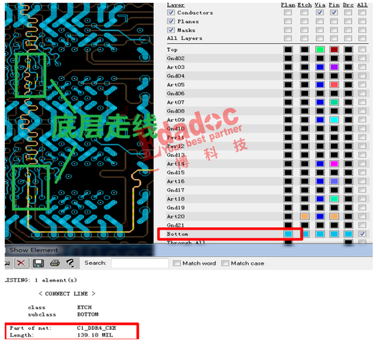Click the All column header

362,5
